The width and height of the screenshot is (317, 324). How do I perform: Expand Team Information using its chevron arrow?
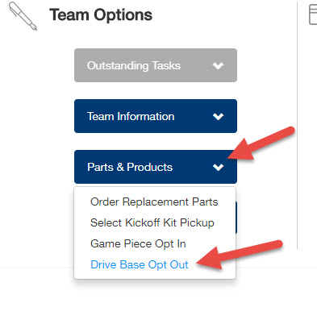pos(218,116)
